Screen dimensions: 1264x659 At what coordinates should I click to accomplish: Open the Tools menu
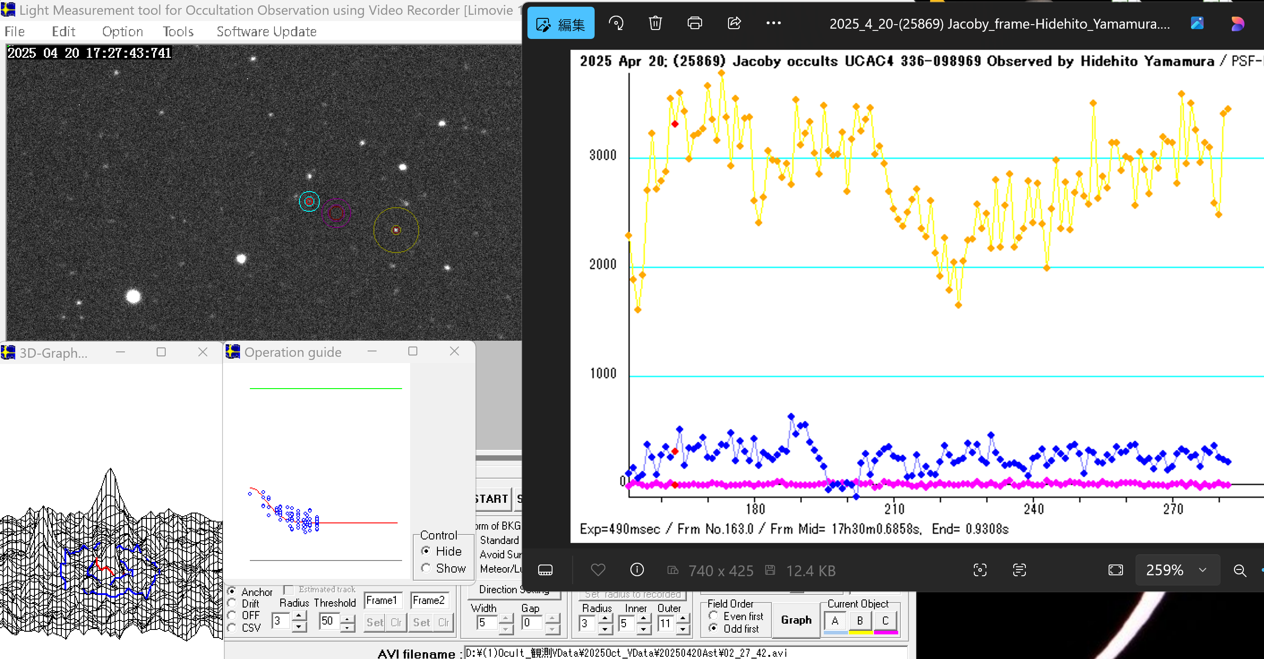pyautogui.click(x=178, y=31)
